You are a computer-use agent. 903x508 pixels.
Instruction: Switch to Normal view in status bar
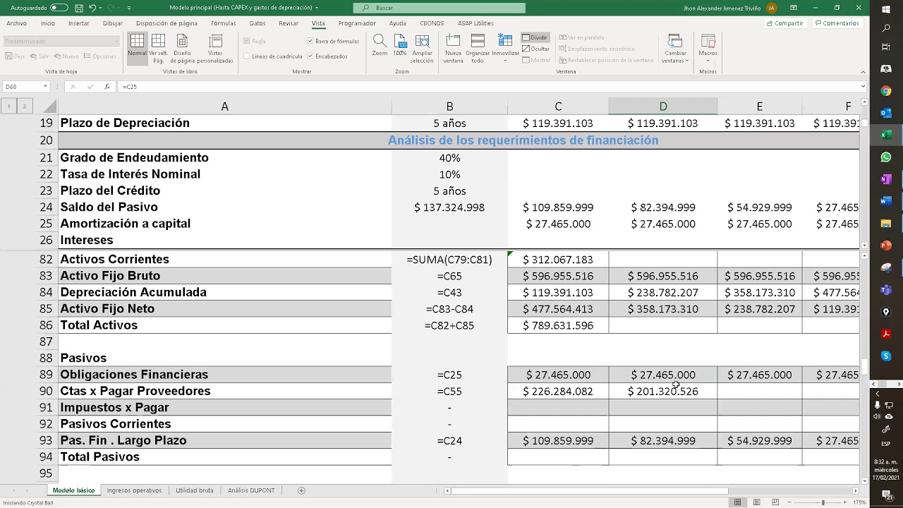pyautogui.click(x=737, y=502)
